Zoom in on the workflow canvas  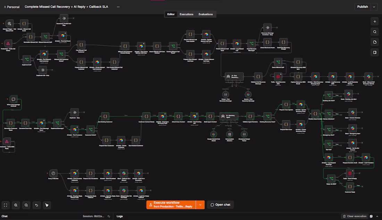(16, 205)
